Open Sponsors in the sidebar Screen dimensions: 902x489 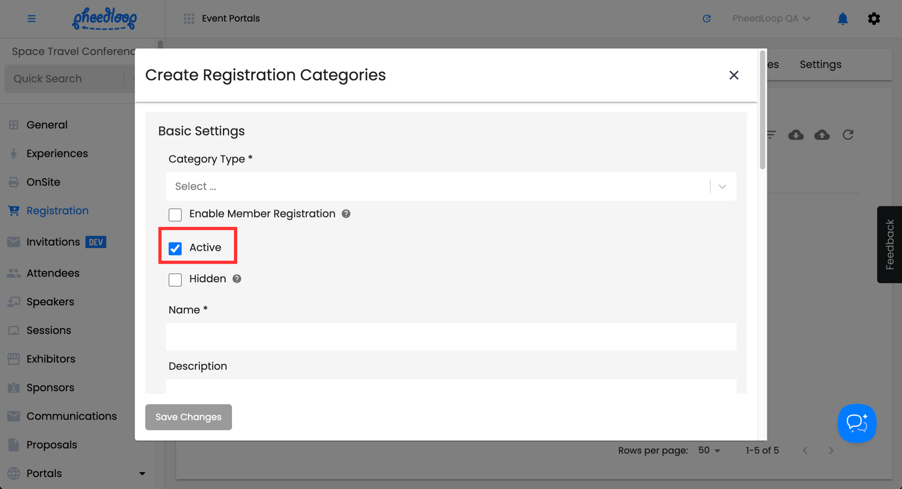tap(50, 388)
